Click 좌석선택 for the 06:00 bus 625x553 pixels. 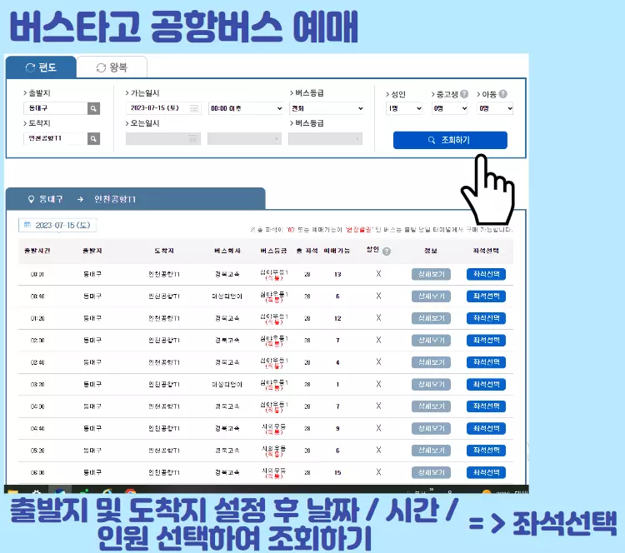click(486, 472)
